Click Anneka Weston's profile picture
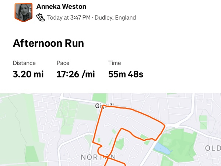The height and width of the screenshot is (166, 221). pyautogui.click(x=24, y=13)
